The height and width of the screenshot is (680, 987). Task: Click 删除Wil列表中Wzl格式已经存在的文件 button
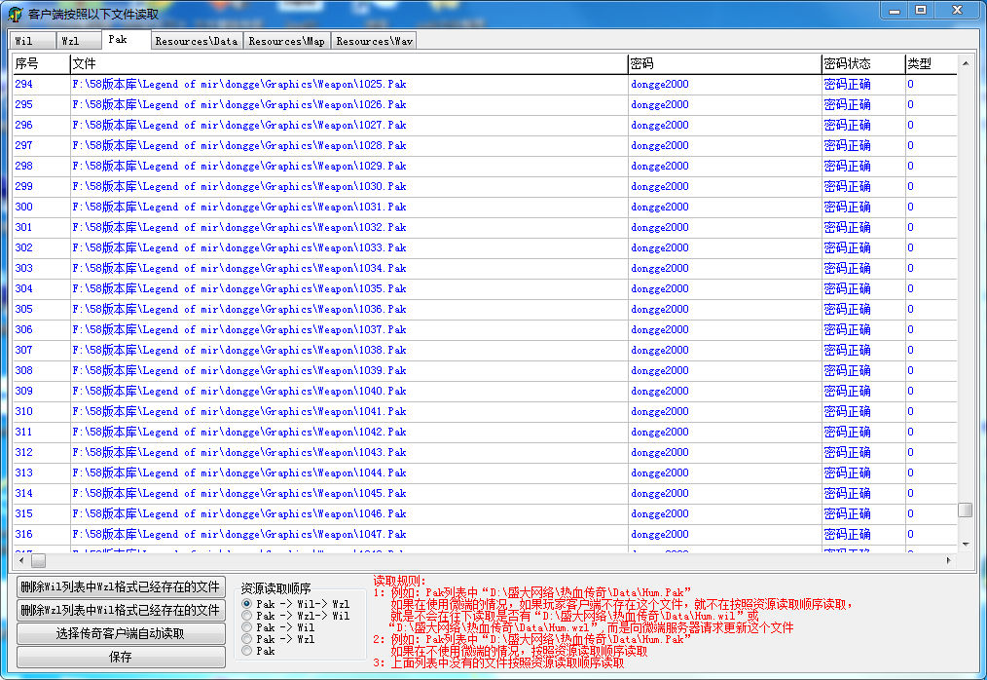click(121, 586)
